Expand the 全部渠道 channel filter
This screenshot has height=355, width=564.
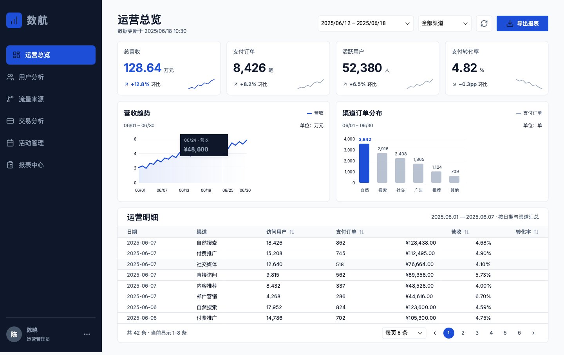click(x=445, y=23)
